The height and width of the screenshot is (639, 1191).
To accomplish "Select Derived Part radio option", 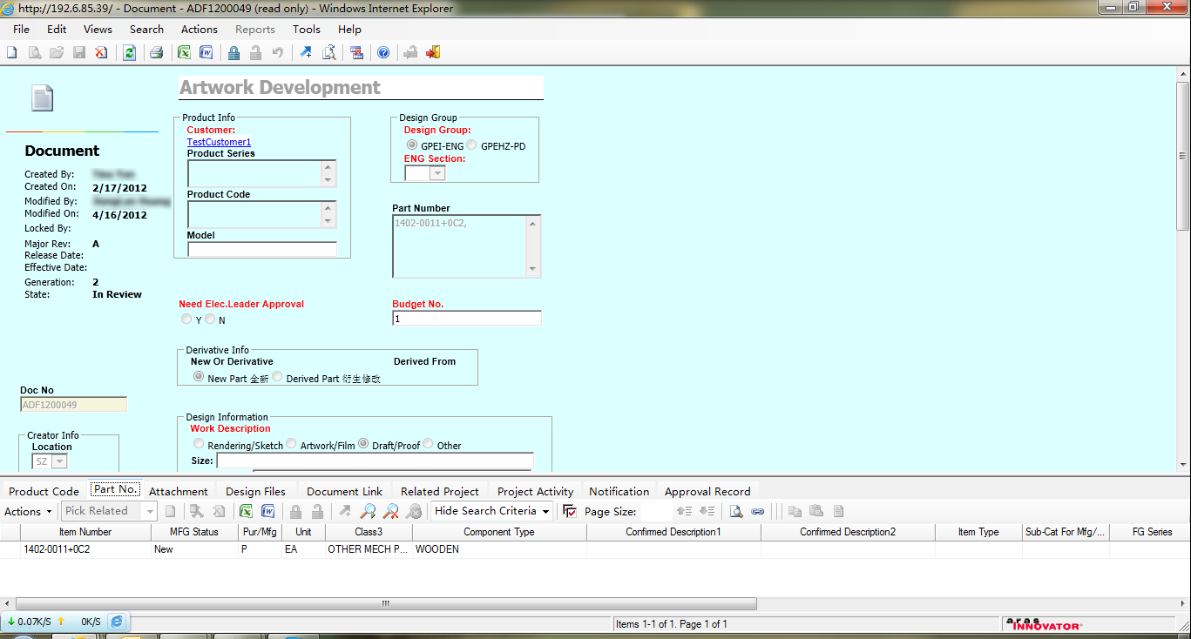I will [277, 377].
